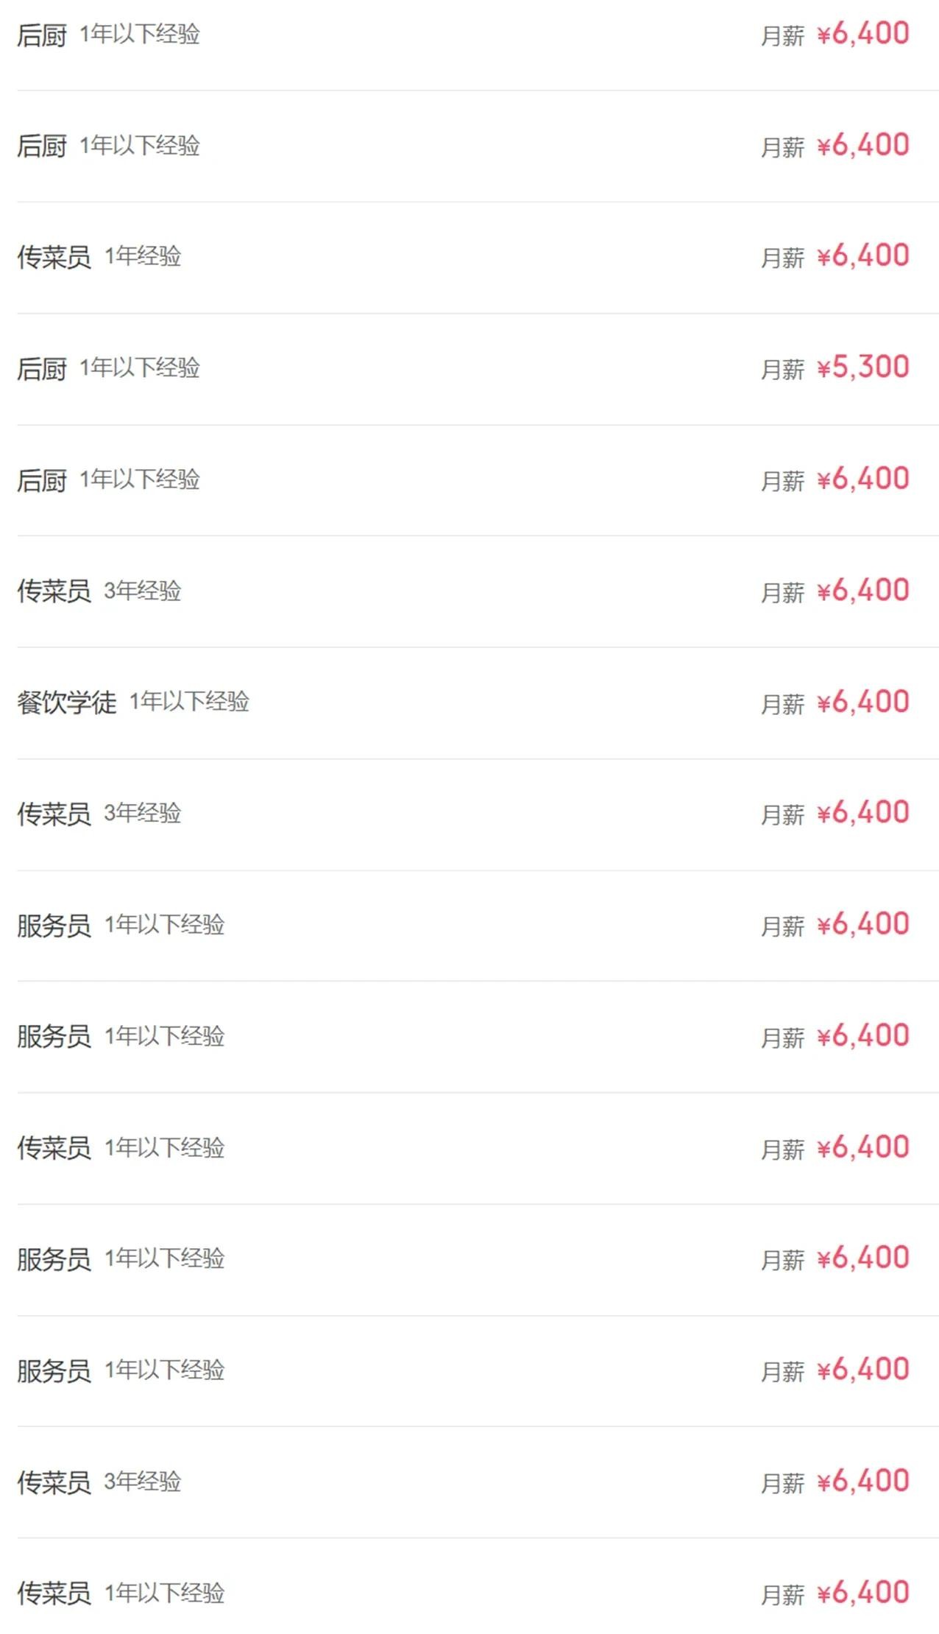Open the last 传菜员 3年经验 listing

[x=54, y=1482]
